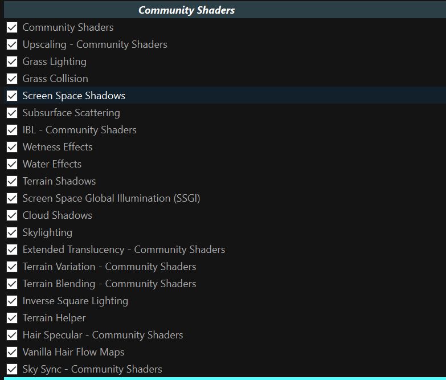Screen dimensions: 446x380
Task: Toggle the Extended Translucency checkbox
Action: (x=12, y=250)
